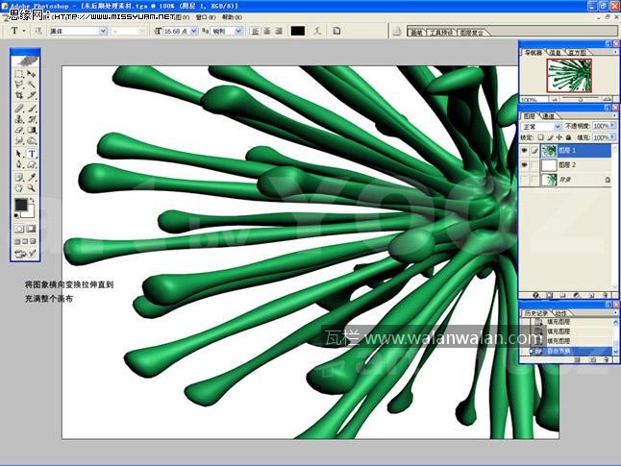Screen dimensions: 621x466
Task: Select the Move tool
Action: 32,74
